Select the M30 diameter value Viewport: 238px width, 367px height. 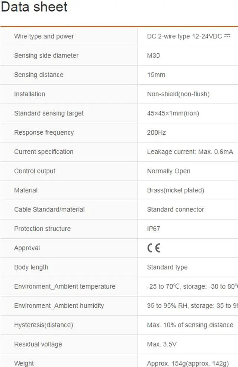[x=153, y=56]
